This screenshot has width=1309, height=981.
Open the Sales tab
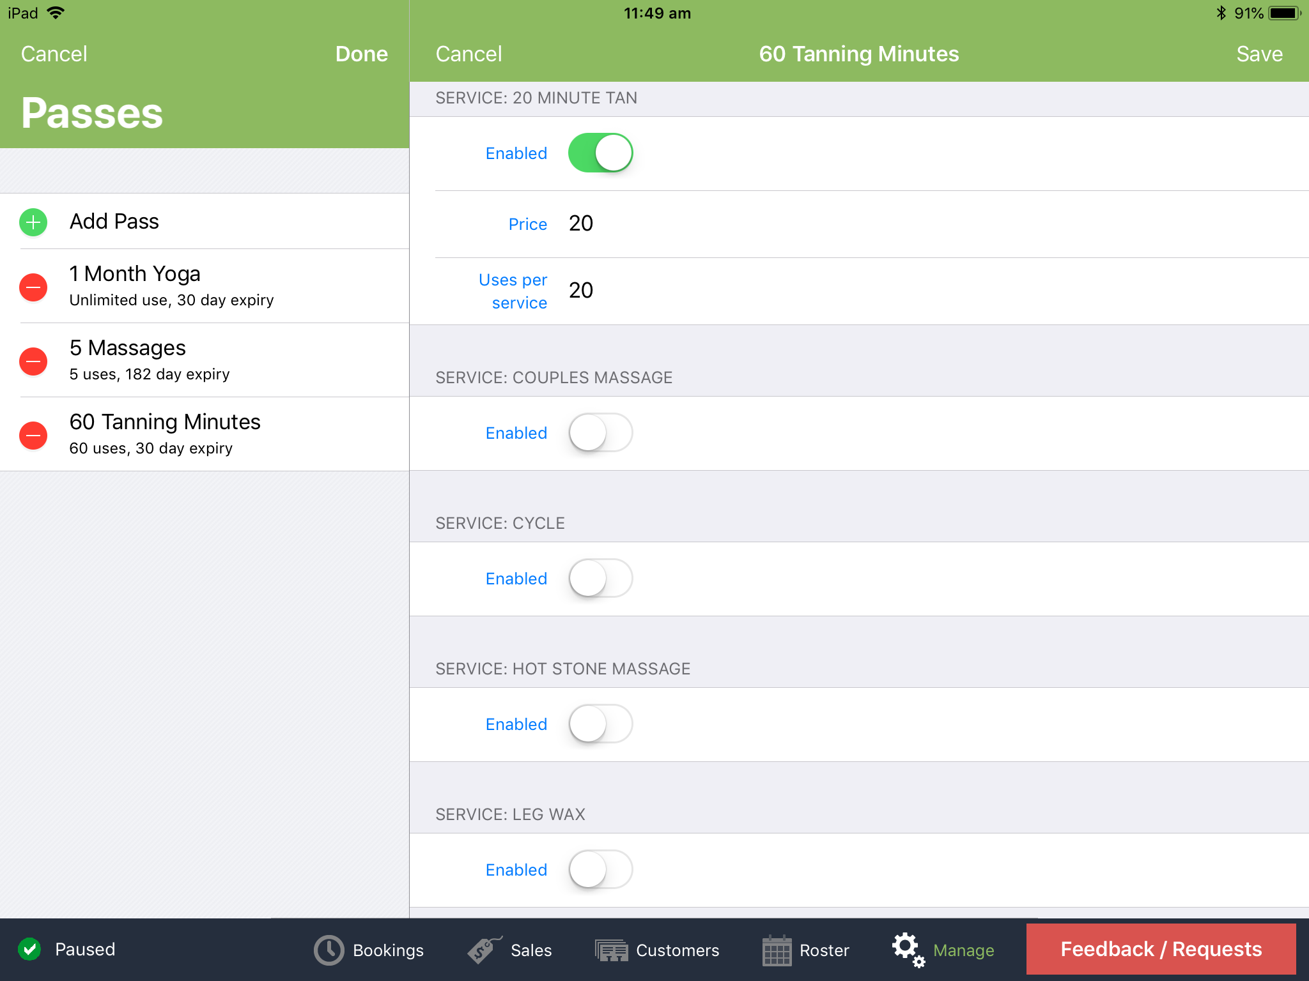[x=509, y=950]
